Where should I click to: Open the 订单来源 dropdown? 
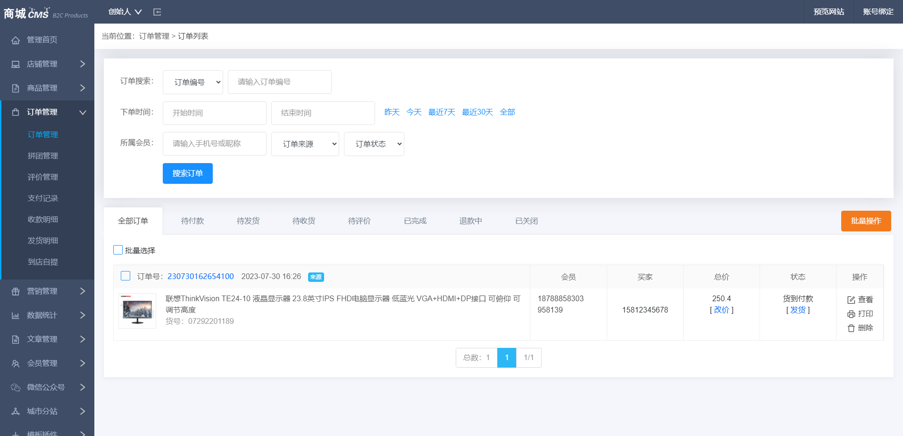tap(305, 144)
